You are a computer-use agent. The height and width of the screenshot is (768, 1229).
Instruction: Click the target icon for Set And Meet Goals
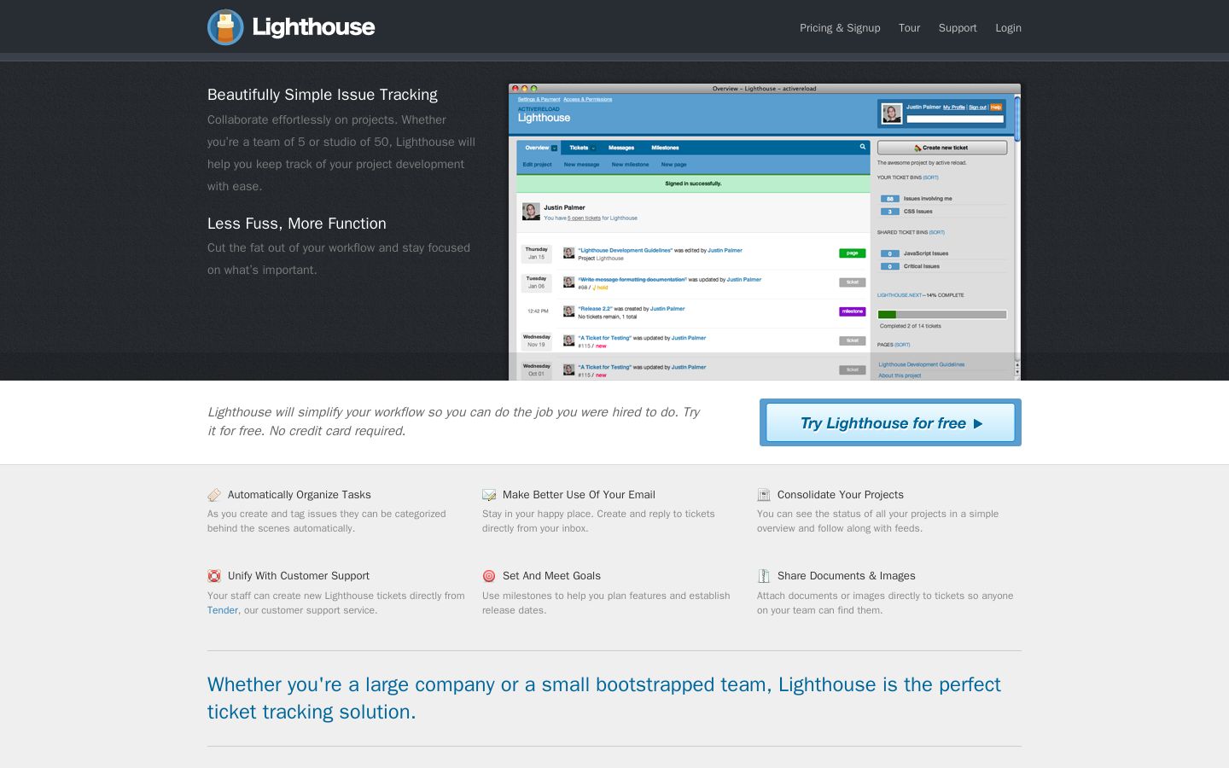489,576
